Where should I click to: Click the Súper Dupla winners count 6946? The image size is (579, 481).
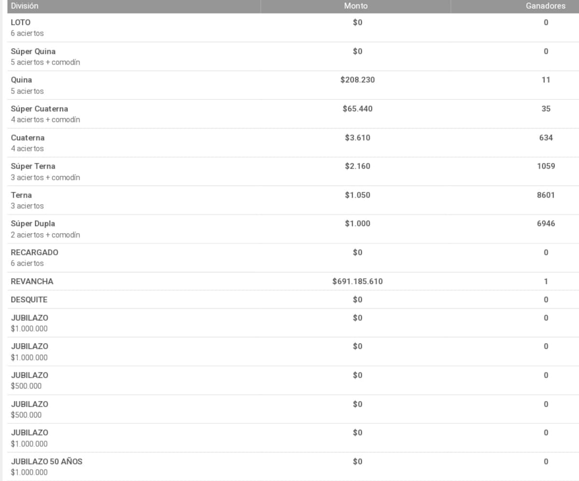coord(546,224)
